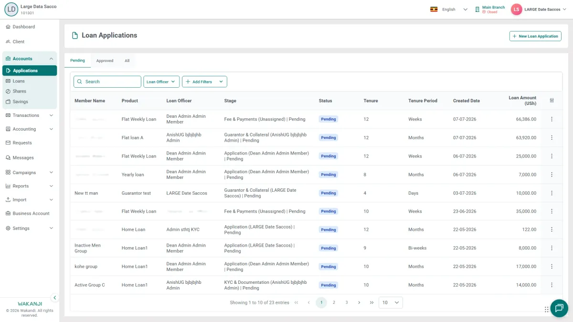The width and height of the screenshot is (573, 322).
Task: Sort by Created Date column header
Action: click(467, 101)
